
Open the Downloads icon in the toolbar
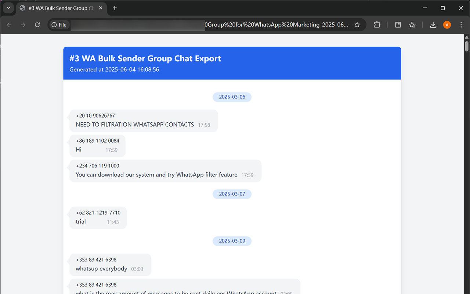433,25
